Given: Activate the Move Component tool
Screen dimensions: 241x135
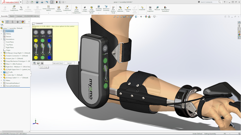Looking at the screenshot, I should tap(67, 9).
